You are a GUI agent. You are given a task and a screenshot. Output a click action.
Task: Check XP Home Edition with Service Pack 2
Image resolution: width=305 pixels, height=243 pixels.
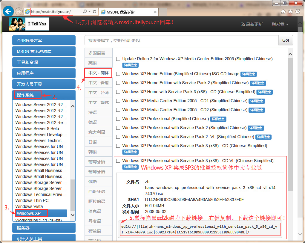click(x=118, y=83)
